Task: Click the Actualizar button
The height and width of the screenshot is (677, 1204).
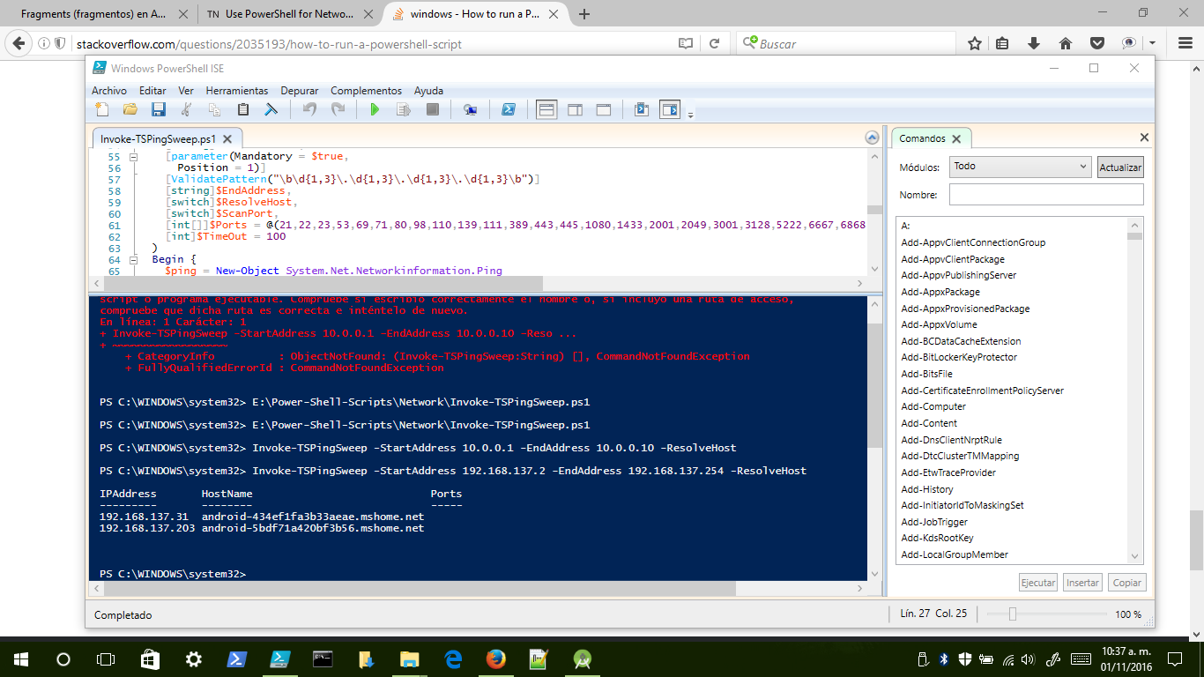Action: coord(1120,167)
